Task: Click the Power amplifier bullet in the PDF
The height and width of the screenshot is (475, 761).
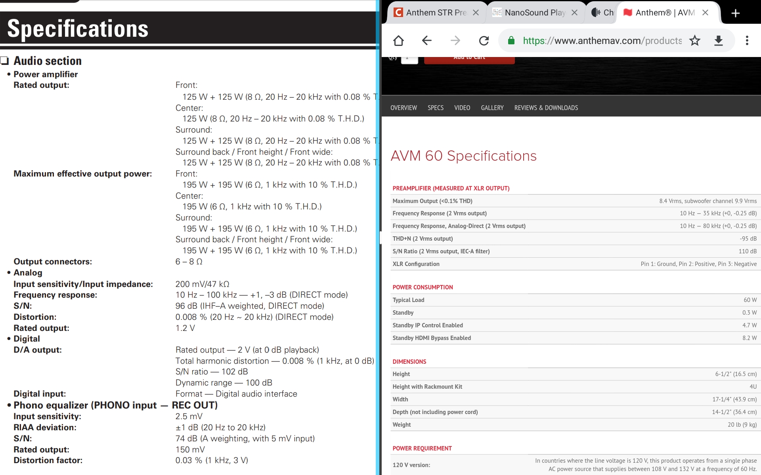Action: [46, 74]
